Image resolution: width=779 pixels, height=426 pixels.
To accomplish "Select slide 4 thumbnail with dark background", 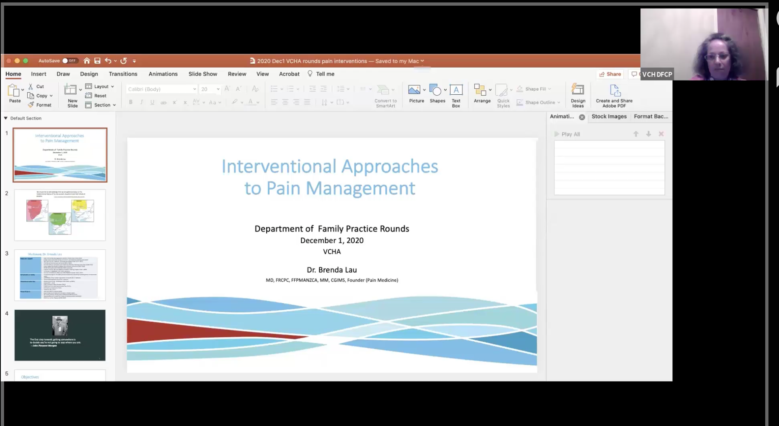I will coord(60,335).
